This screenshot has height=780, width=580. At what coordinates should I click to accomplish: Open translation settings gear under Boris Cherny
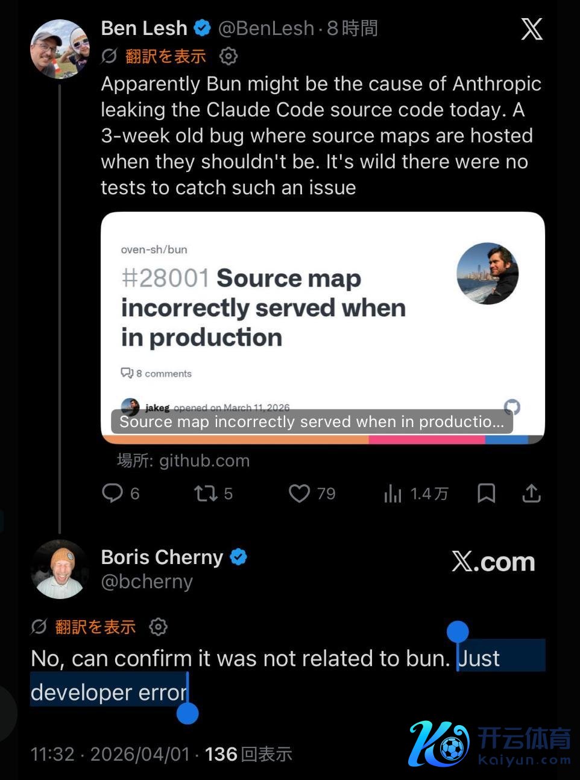point(159,627)
